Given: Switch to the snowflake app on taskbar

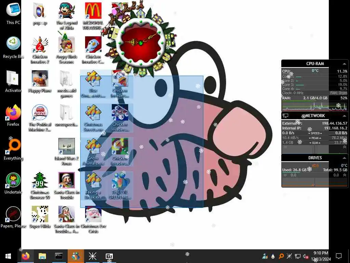Looking at the screenshot, I should point(92,256).
